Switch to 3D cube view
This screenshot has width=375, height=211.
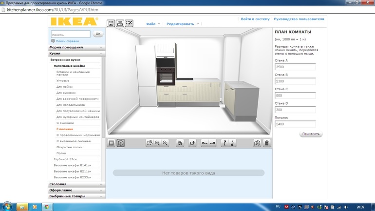coord(120,143)
